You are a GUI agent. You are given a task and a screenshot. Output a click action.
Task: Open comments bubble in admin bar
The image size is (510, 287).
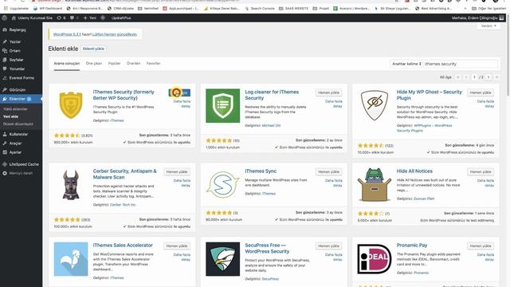74,18
